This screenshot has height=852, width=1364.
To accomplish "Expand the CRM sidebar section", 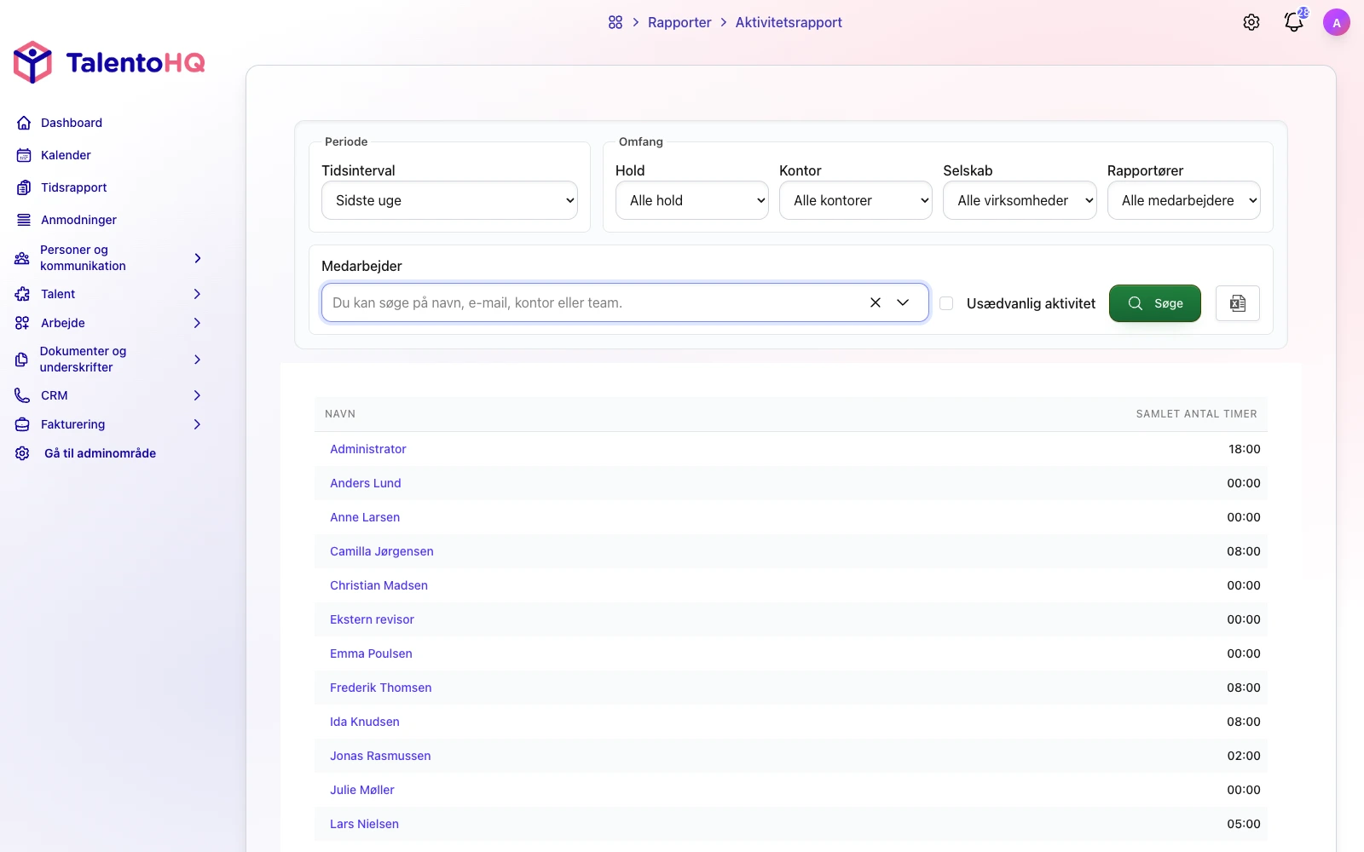I will click(x=109, y=395).
